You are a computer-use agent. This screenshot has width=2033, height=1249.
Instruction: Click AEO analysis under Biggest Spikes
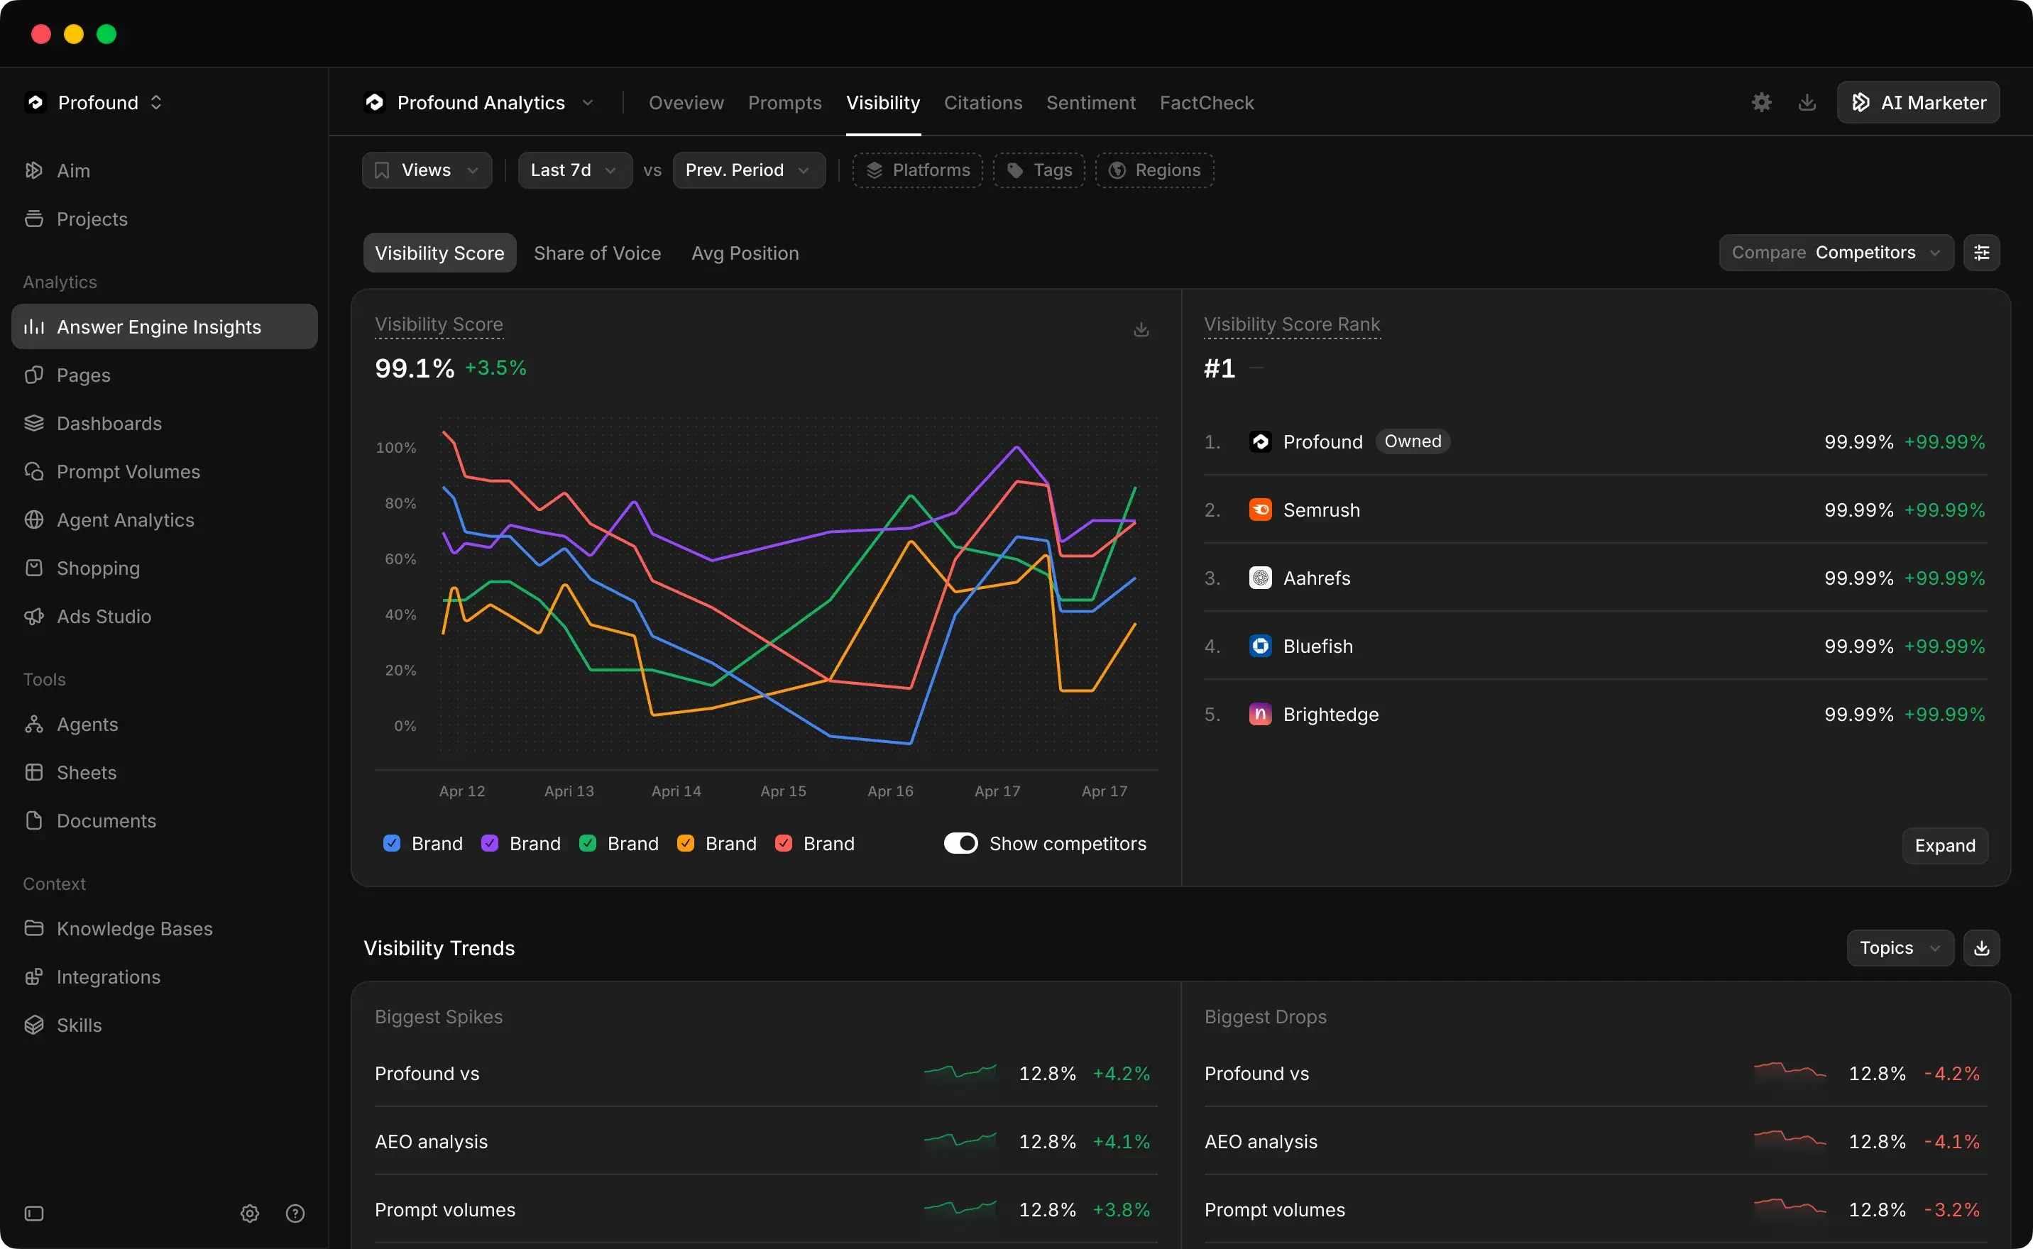(x=431, y=1142)
